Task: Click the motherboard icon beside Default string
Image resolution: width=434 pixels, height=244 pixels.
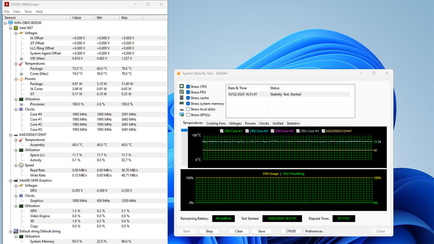Action: click(x=16, y=231)
